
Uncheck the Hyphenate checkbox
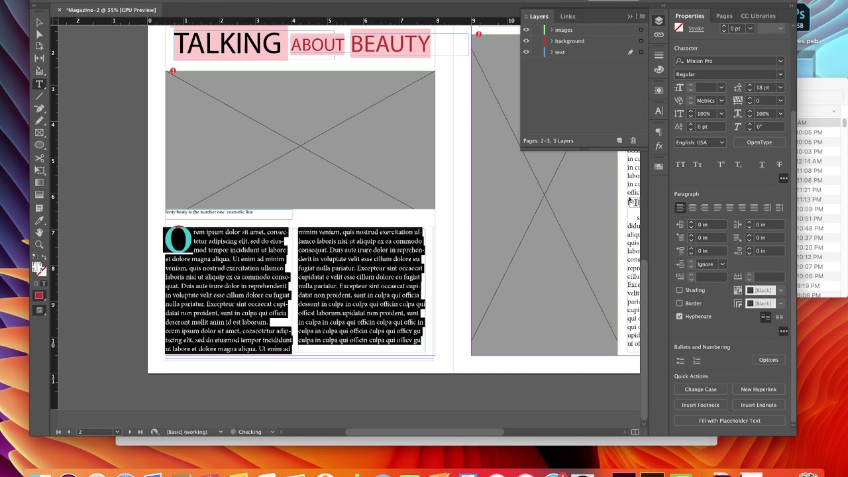click(x=679, y=317)
